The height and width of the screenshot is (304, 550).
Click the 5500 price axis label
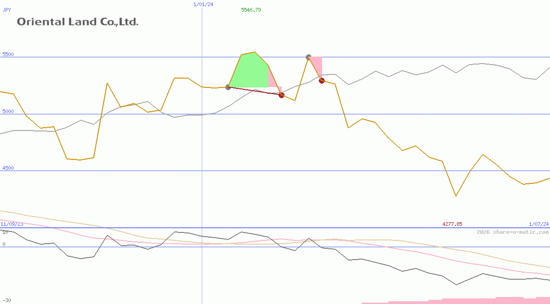click(8, 54)
